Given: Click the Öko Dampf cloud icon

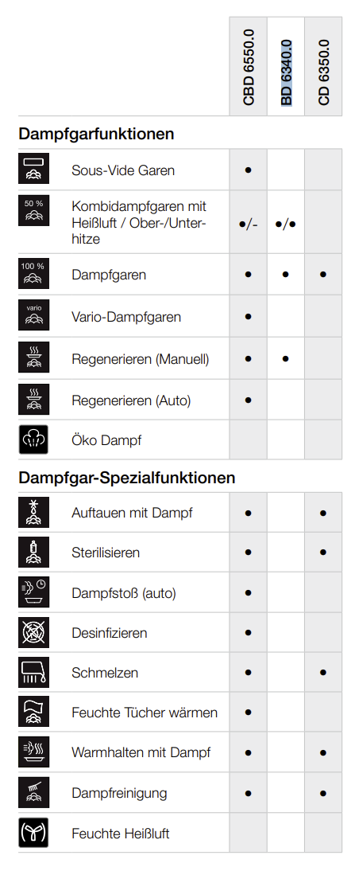Looking at the screenshot, I should 34,440.
